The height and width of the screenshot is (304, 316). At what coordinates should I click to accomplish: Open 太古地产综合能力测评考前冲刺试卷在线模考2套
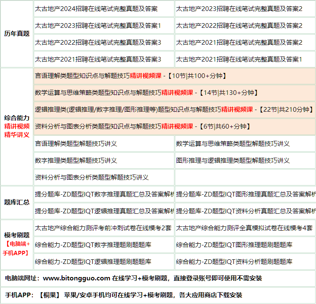point(103,228)
